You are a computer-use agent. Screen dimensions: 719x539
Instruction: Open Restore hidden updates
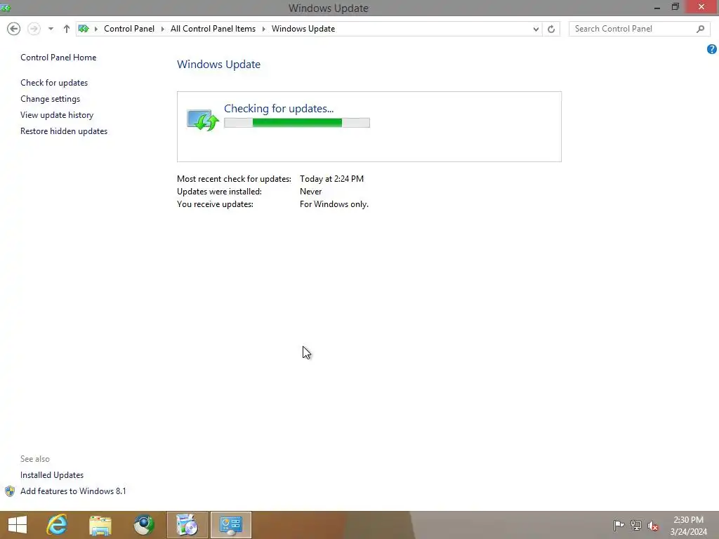click(x=64, y=131)
